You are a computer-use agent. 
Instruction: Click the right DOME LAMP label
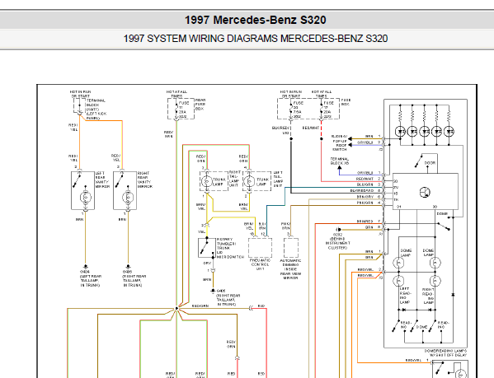pyautogui.click(x=428, y=253)
